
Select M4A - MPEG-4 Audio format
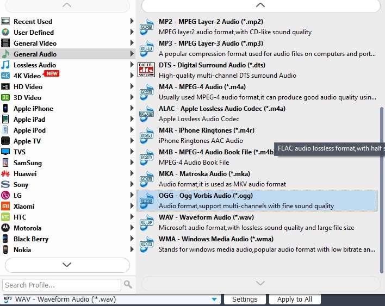[257, 92]
